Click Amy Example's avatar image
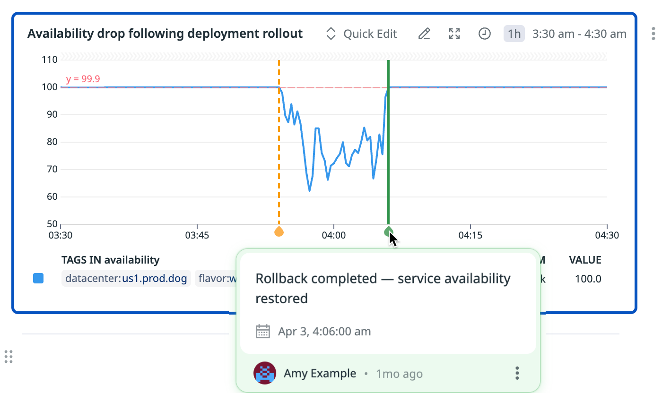The image size is (662, 393). coord(265,374)
